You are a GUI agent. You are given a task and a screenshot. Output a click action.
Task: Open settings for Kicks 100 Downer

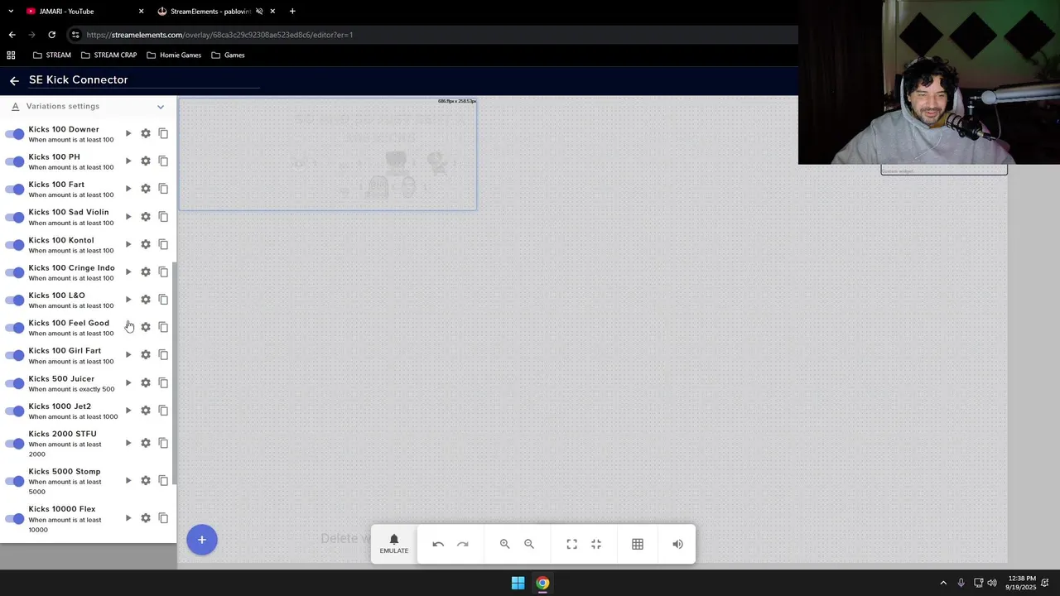point(146,133)
